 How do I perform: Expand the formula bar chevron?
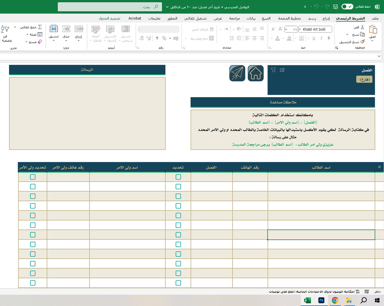click(380, 56)
